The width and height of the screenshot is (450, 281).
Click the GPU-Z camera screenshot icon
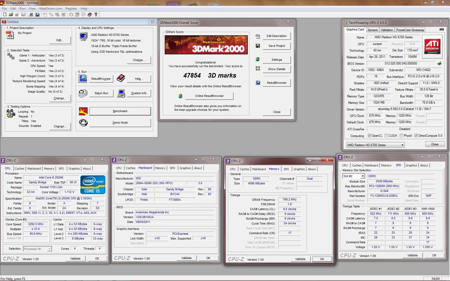442,29
